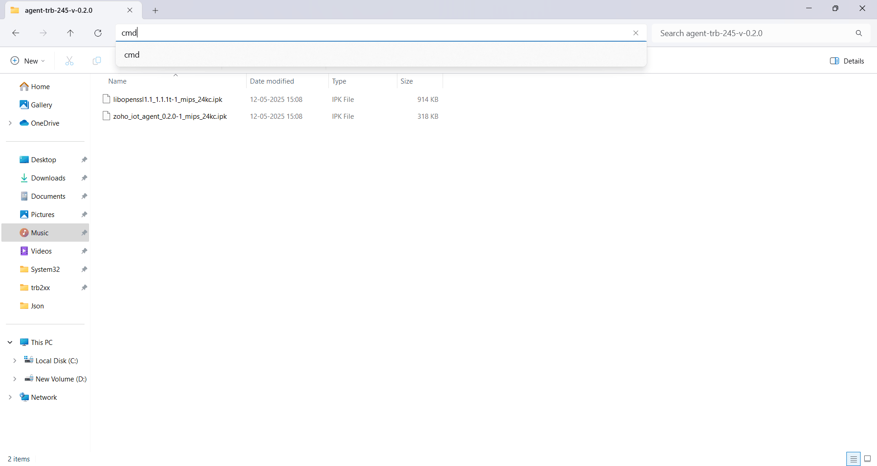877x466 pixels.
Task: Click the pin icon beside System32
Action: pyautogui.click(x=84, y=269)
